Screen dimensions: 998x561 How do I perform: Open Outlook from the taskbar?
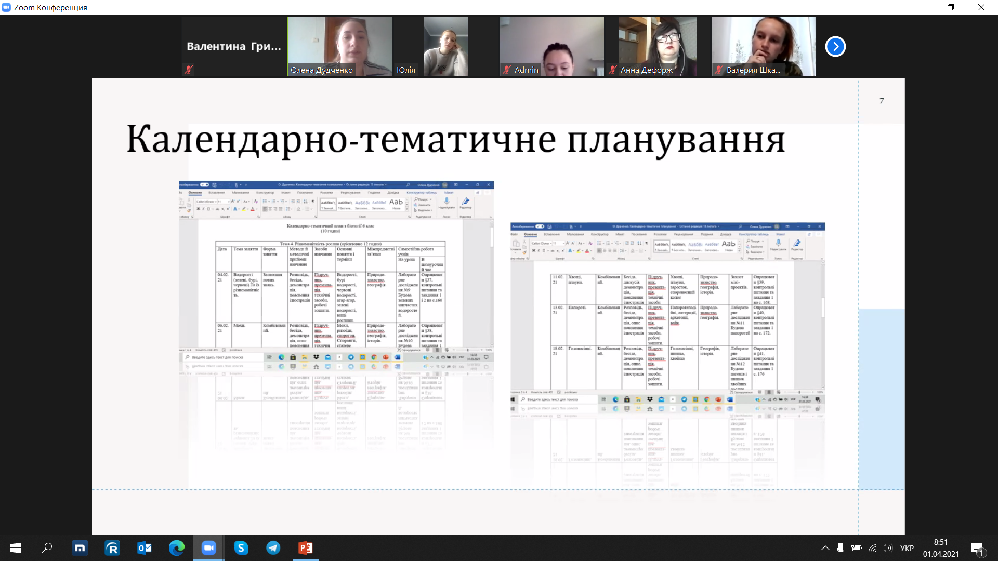145,548
